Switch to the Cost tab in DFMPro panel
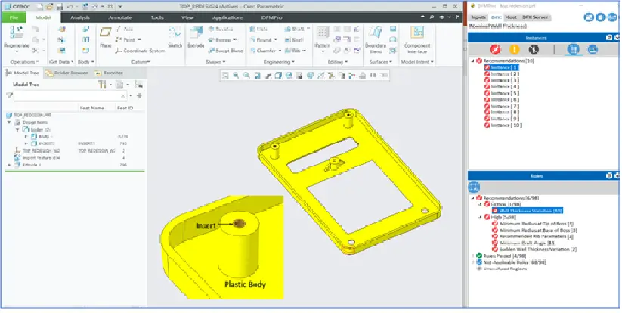Viewport: 622px width, 313px height. tap(512, 17)
